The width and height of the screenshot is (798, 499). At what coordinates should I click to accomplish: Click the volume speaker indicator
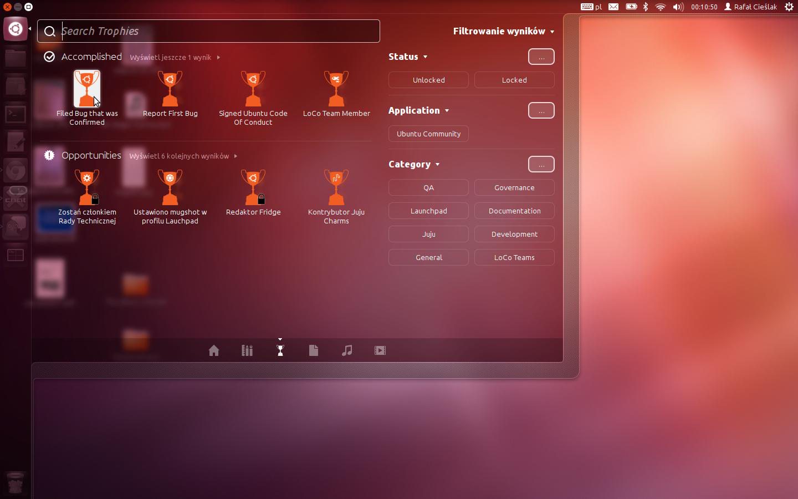point(678,7)
